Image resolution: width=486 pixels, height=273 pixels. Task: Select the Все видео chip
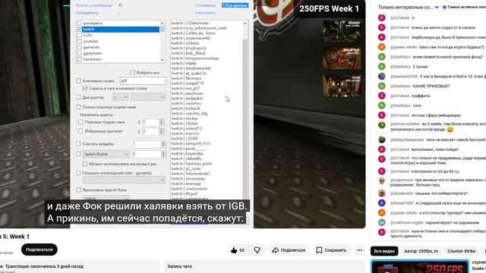(384, 251)
